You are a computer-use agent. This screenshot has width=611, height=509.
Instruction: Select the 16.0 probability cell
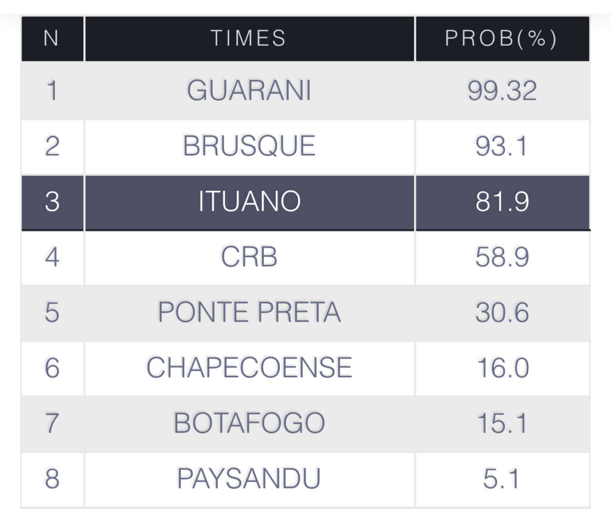pos(502,368)
